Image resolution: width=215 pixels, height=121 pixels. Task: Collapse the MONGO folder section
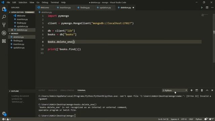coord(15,34)
